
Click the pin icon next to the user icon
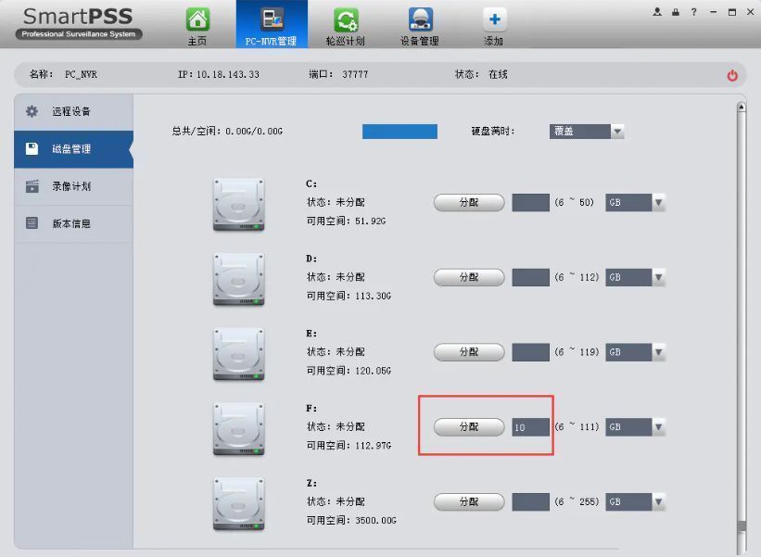[x=674, y=12]
